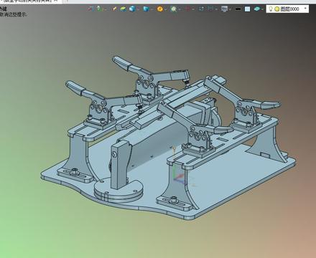Select the orange circular toolbar icon
Image resolution: width=316 pixels, height=258 pixels.
[x=160, y=9]
